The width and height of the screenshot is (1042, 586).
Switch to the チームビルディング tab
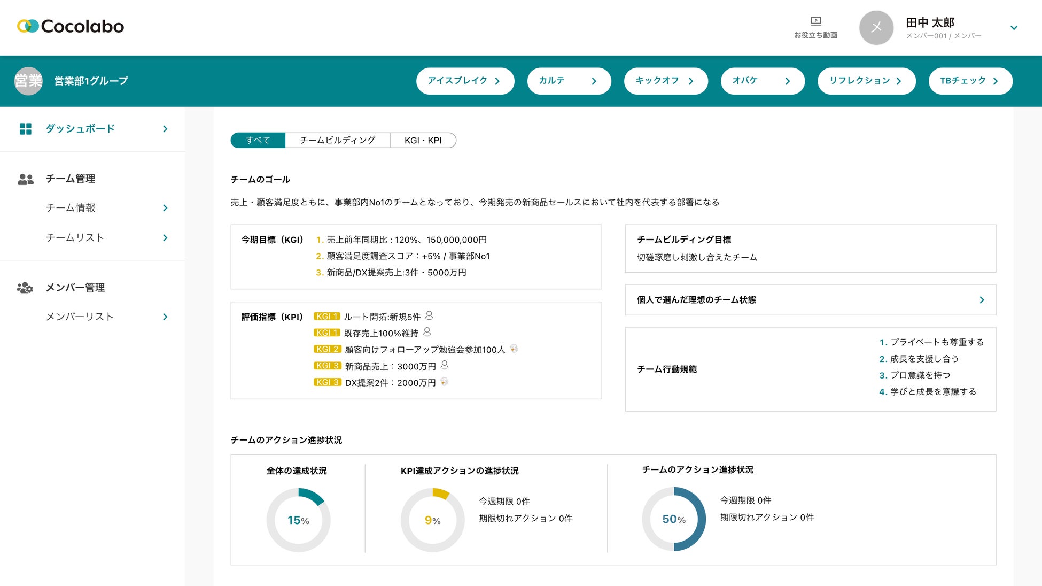(337, 141)
